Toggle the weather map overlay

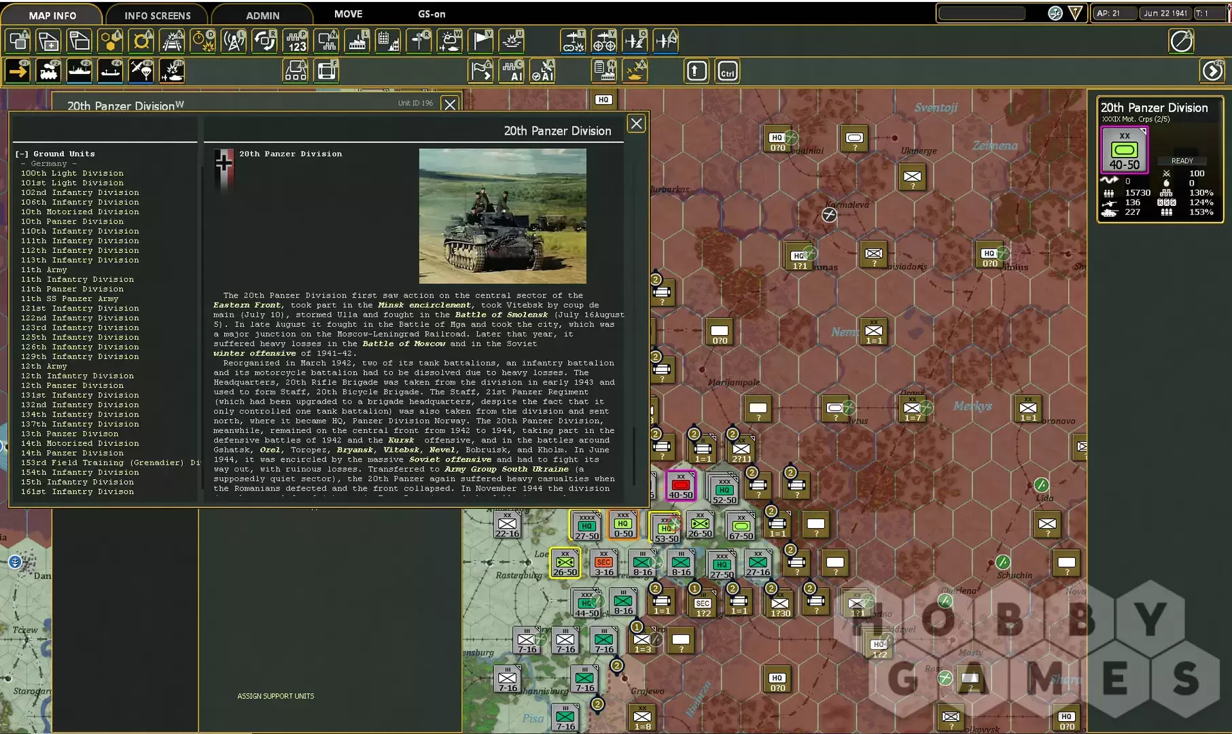pos(450,41)
